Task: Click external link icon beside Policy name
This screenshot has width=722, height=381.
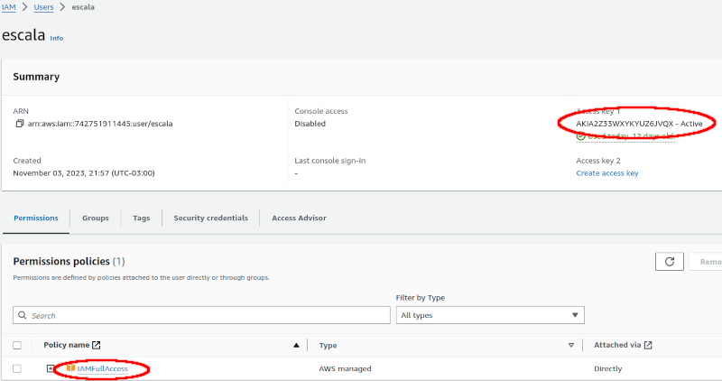Action: pyautogui.click(x=97, y=345)
